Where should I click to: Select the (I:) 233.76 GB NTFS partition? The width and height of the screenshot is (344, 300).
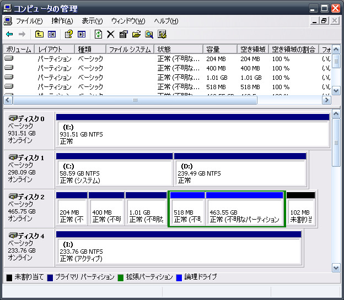179,248
